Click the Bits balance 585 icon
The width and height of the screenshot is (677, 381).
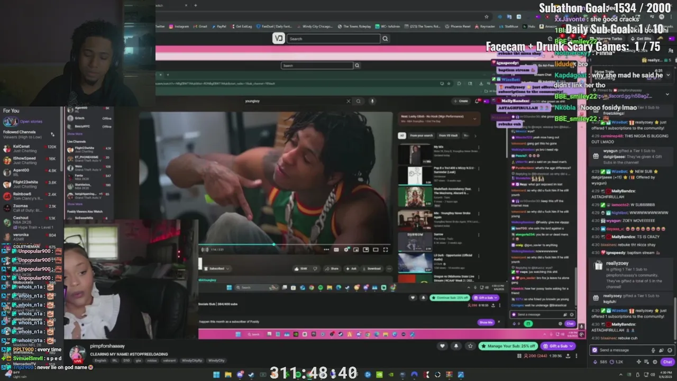click(x=595, y=362)
